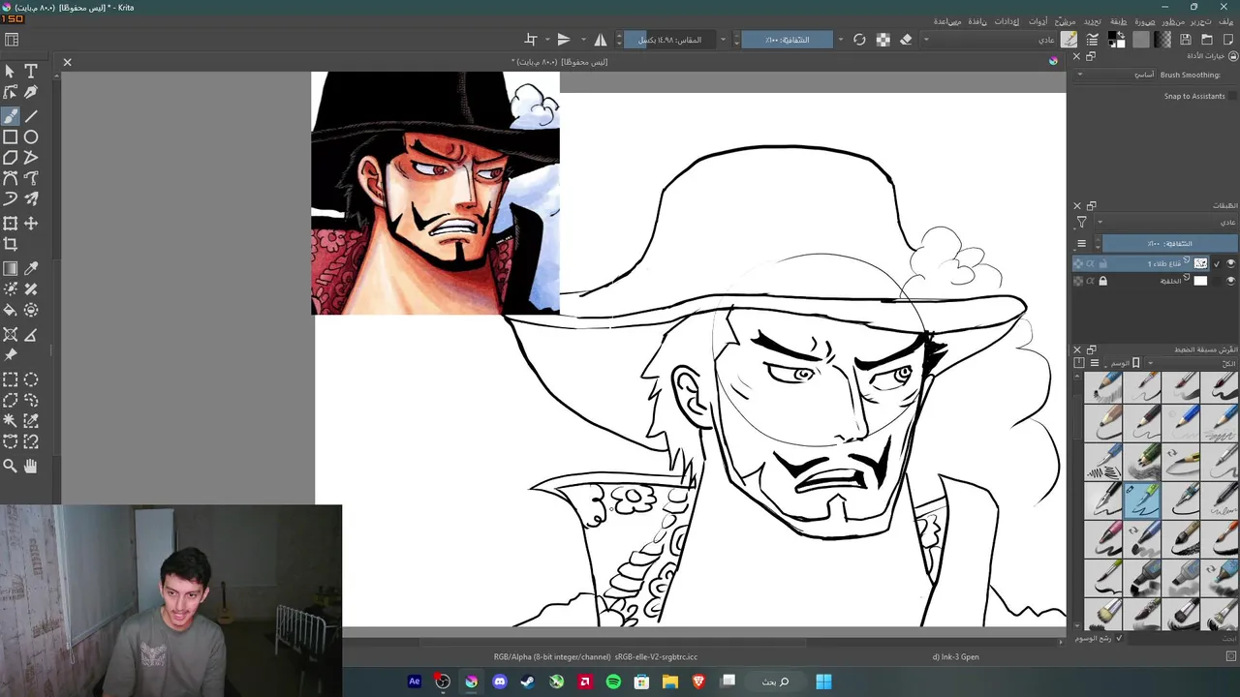Open the تحرير (Edit) menu
The height and width of the screenshot is (697, 1240).
(1201, 21)
